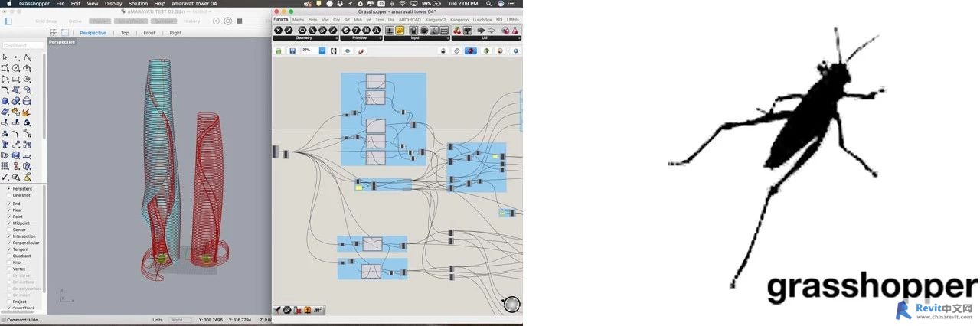Expand the Geometry panel dropdown bar

pyautogui.click(x=305, y=37)
